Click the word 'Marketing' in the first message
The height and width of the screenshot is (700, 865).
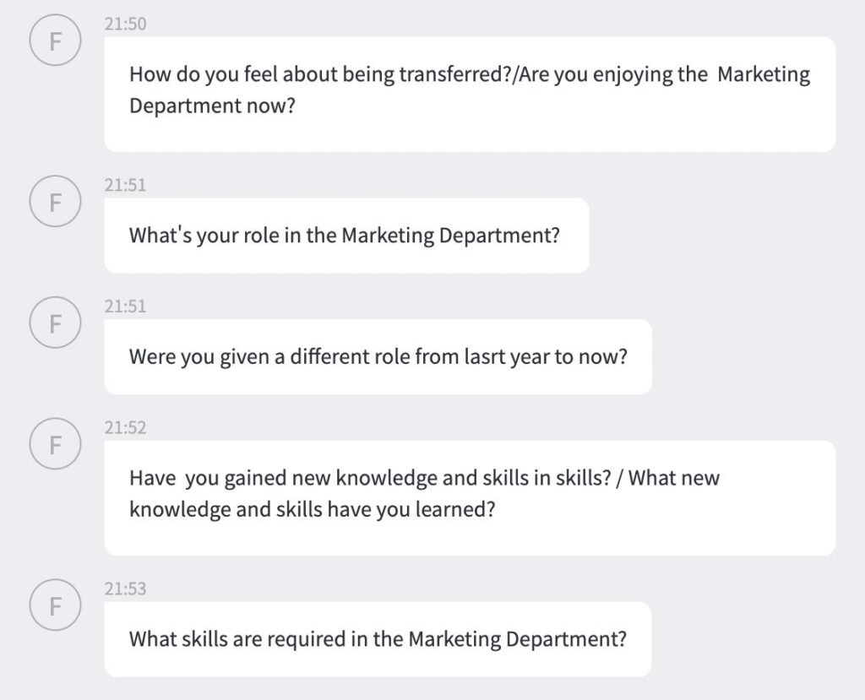(764, 74)
